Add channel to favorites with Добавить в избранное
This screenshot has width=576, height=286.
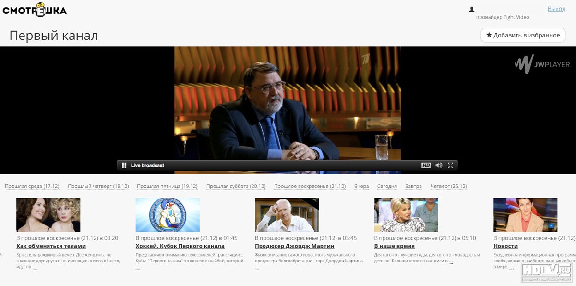523,35
